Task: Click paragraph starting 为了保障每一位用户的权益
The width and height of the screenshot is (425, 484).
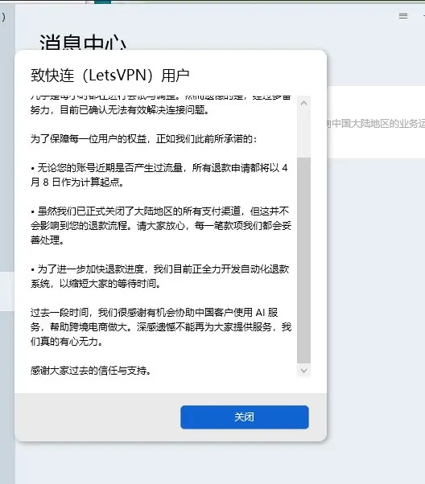Action: (143, 139)
